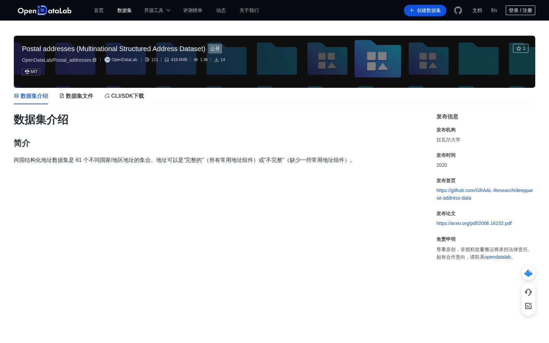Click the 公开 visibility badge
Screen dimensions: 549x343
tap(215, 49)
